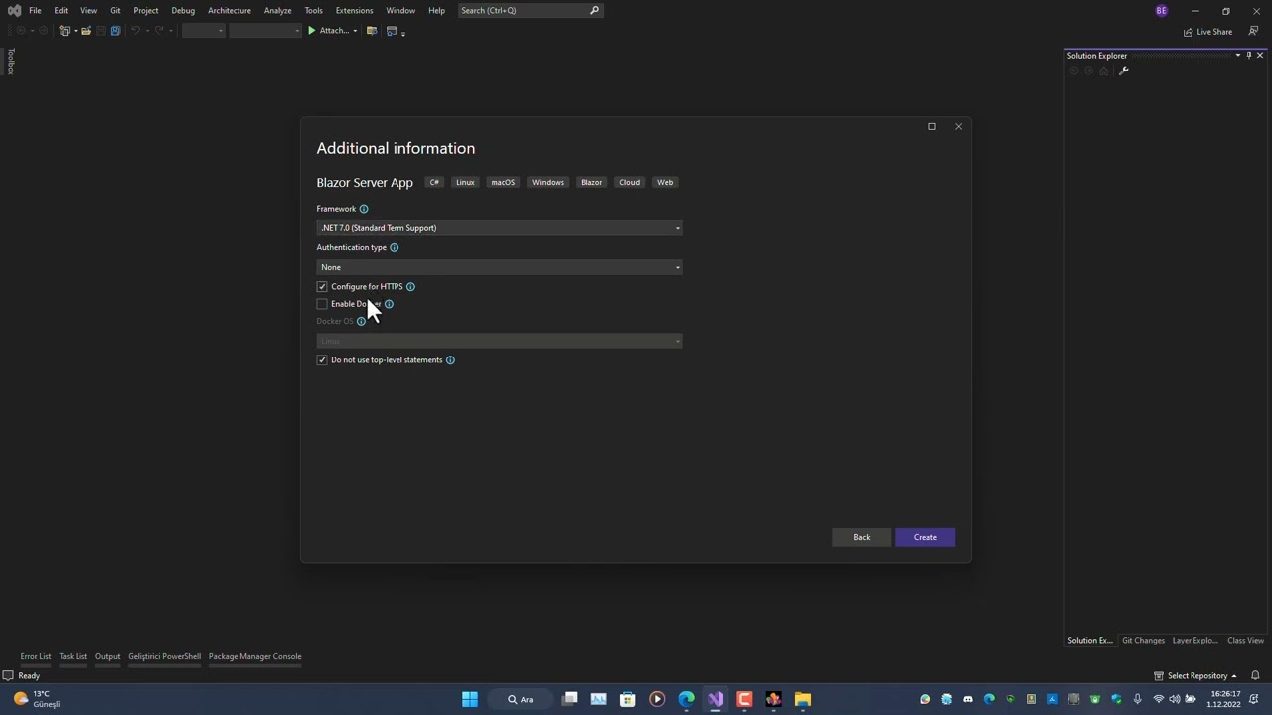Open Solution Explorer window options arrow
This screenshot has height=715, width=1272.
click(x=1238, y=56)
